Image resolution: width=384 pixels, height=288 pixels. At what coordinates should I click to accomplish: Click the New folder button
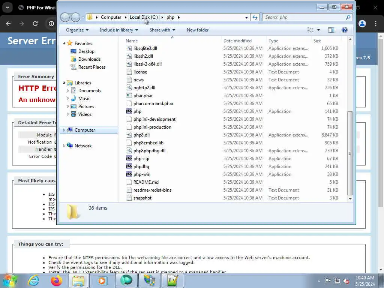click(x=198, y=30)
